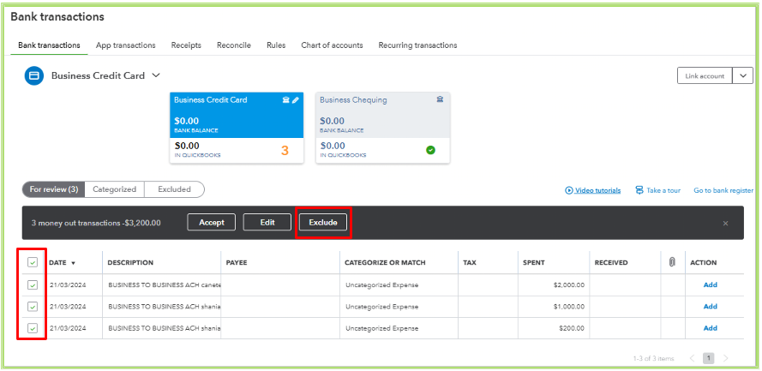This screenshot has height=371, width=762.
Task: Click the CATEGORIZE OR MATCH column header
Action: pos(385,263)
